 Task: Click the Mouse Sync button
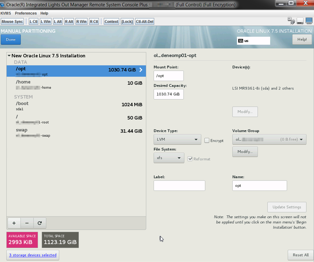point(13,21)
